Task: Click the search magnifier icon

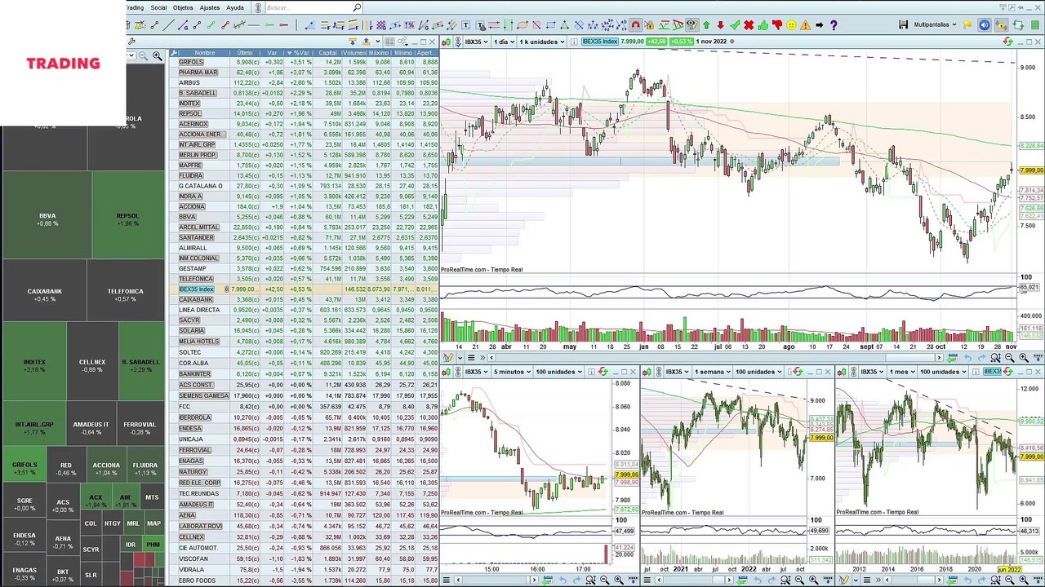Action: tap(357, 8)
